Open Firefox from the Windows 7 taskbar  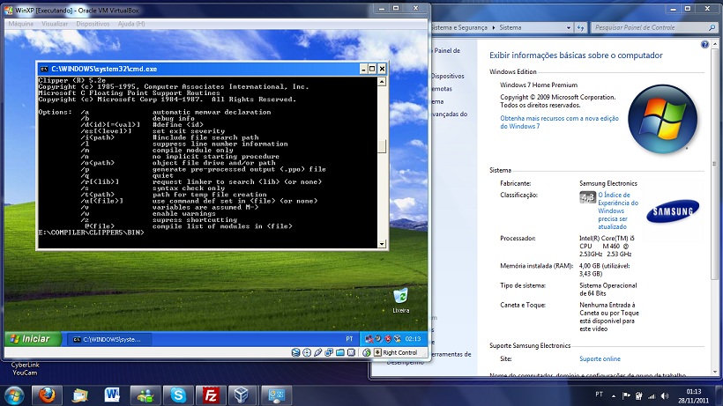coord(47,395)
